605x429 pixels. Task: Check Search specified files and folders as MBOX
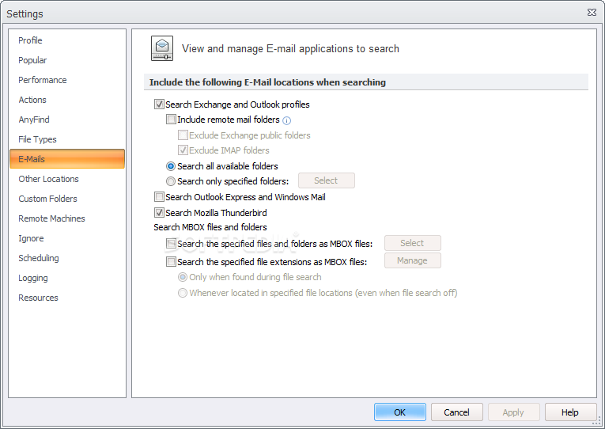172,244
